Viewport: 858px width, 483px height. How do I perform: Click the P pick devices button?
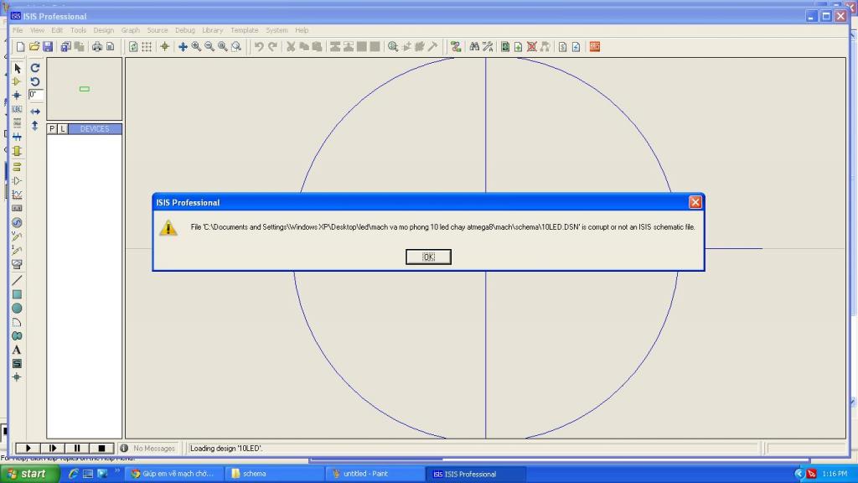click(x=52, y=128)
